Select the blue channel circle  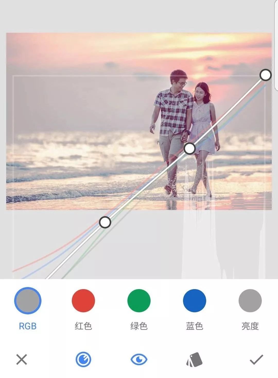pyautogui.click(x=195, y=300)
